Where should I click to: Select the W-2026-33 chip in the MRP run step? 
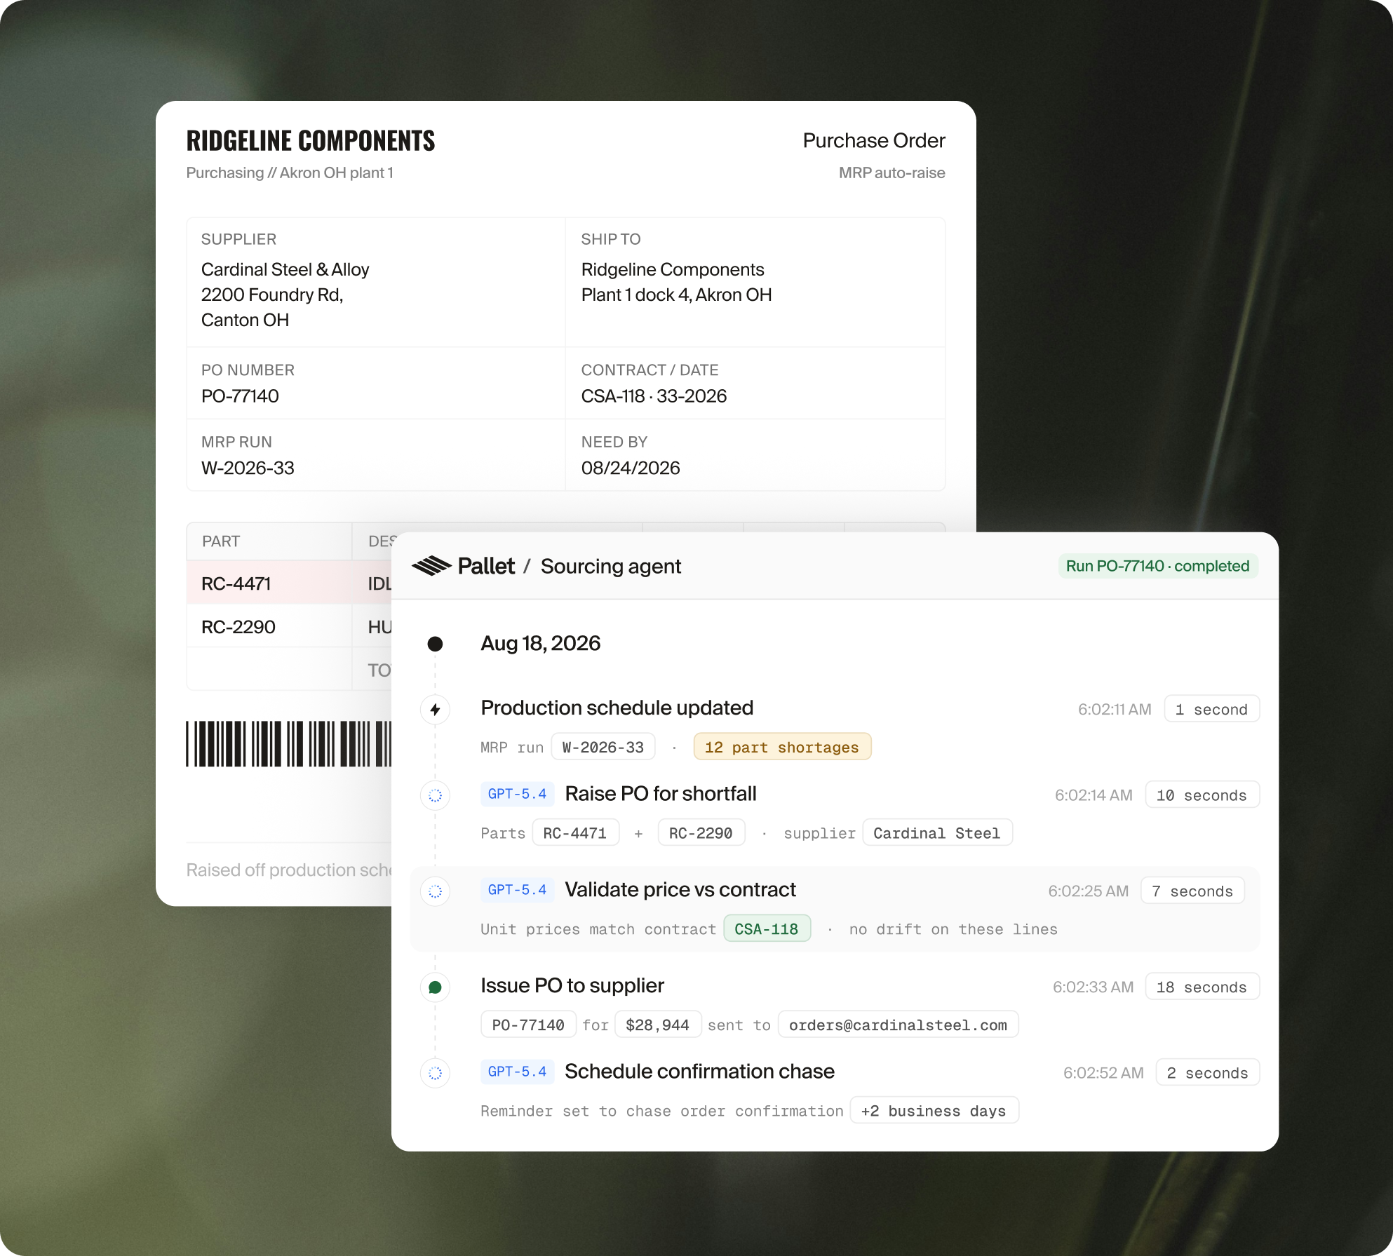603,748
